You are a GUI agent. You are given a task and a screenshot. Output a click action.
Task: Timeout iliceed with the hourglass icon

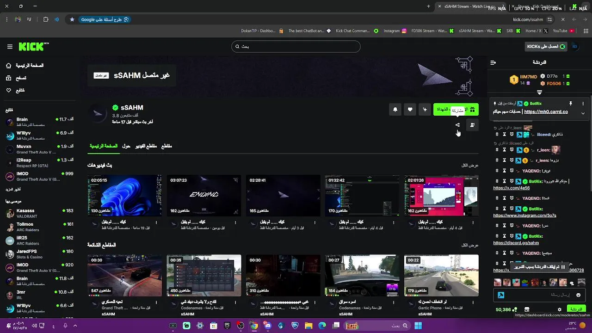[x=505, y=135]
